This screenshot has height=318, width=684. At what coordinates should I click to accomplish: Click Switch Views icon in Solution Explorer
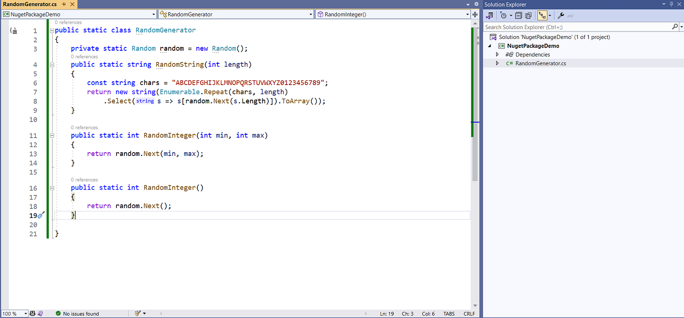[x=490, y=16]
